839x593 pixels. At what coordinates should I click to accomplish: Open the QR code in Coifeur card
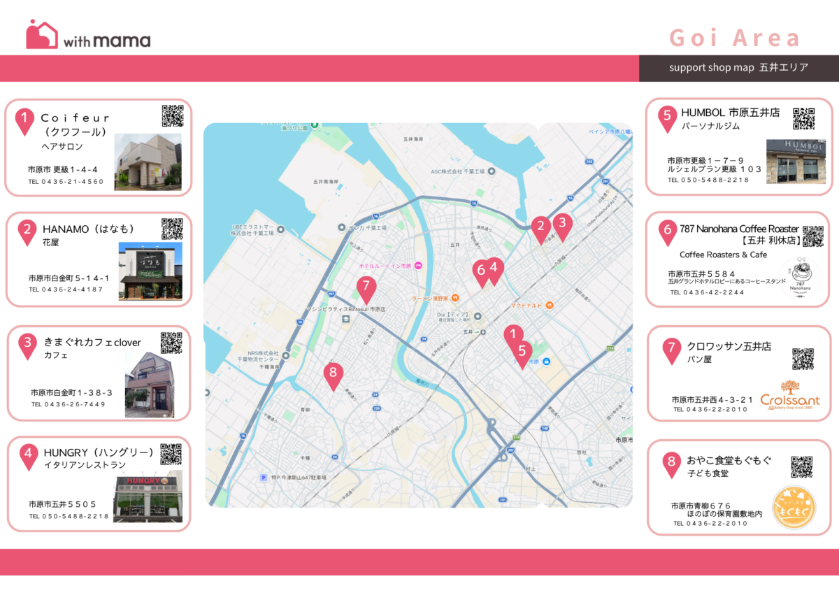click(x=173, y=115)
